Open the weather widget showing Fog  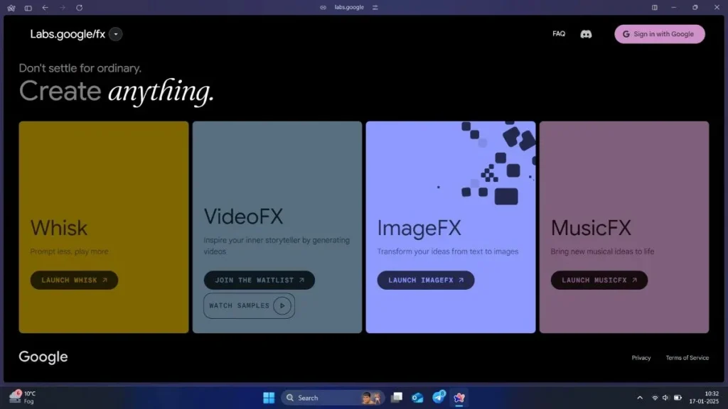click(22, 398)
